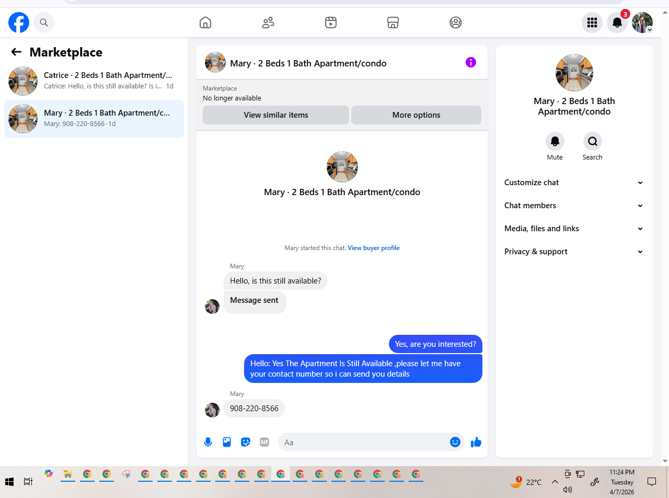Click the Marketplace heading in sidebar
Viewport: 669px width, 498px height.
[66, 52]
